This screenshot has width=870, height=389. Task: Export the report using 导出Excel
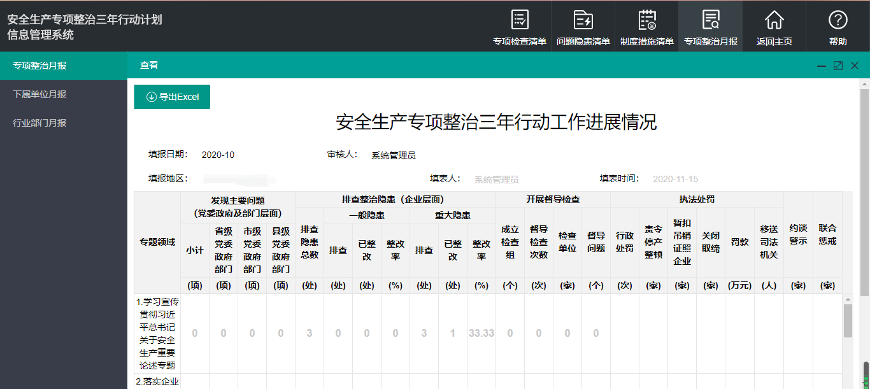point(172,96)
